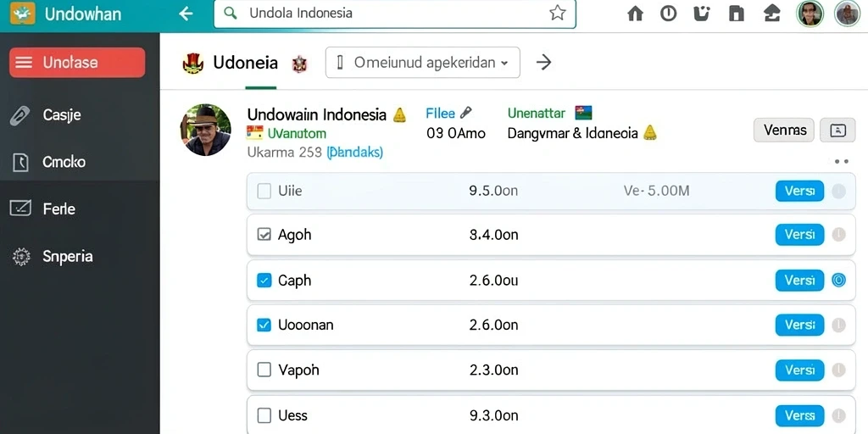Go back with the left arrow

pyautogui.click(x=186, y=14)
